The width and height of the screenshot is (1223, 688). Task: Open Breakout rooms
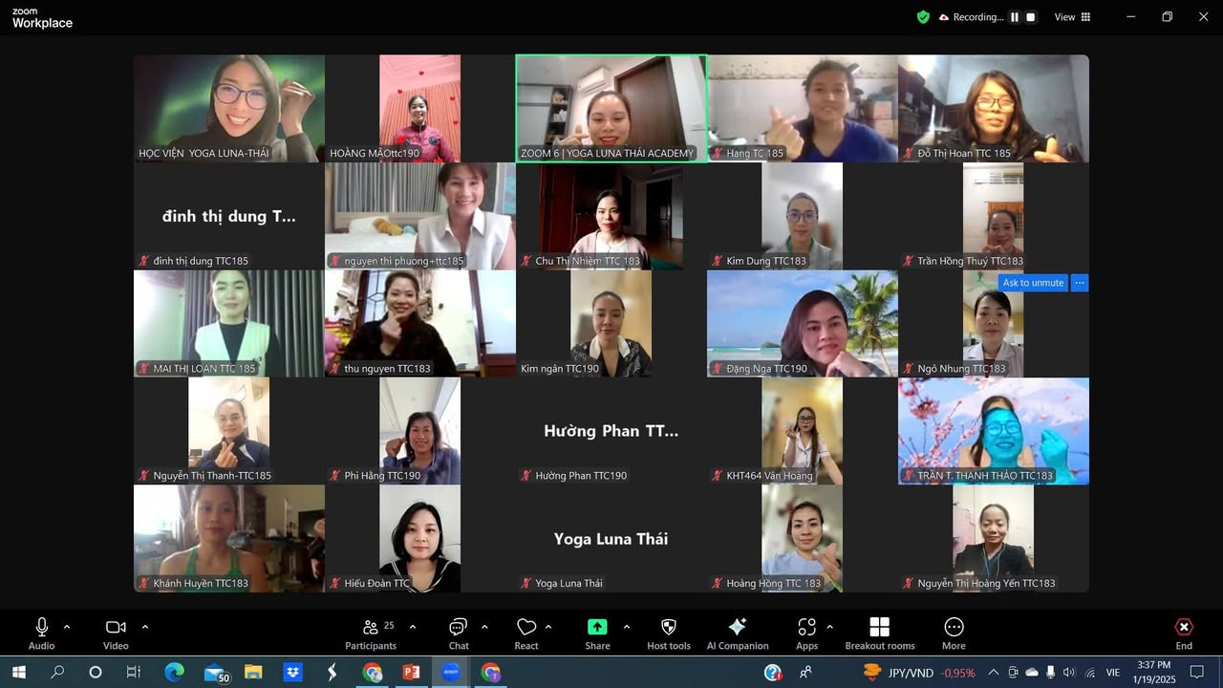point(879,634)
